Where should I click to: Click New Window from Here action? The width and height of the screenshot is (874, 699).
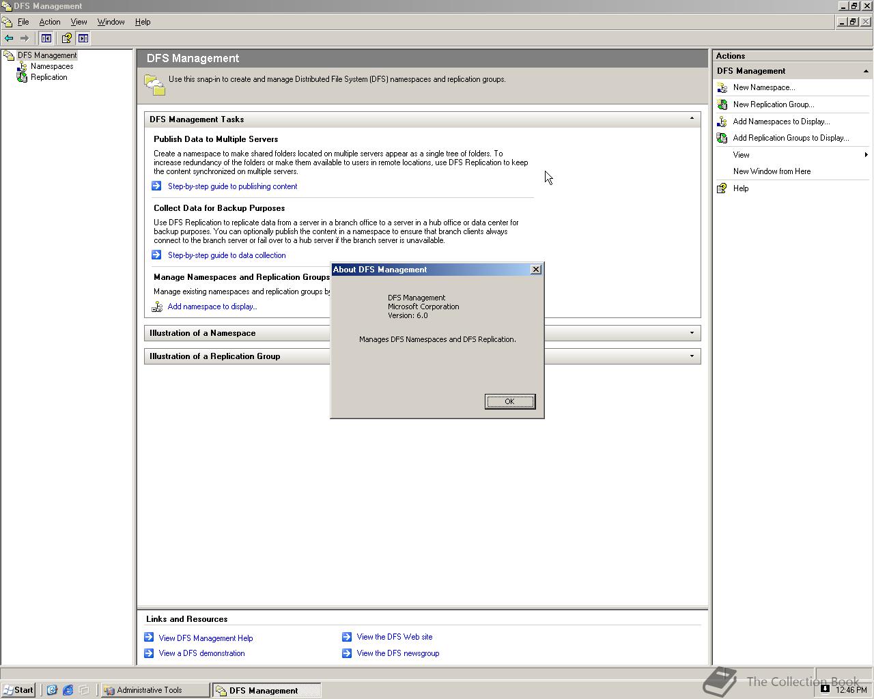tap(772, 171)
